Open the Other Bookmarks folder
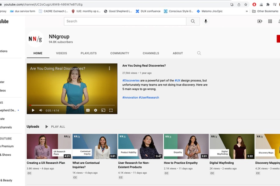280x186 pixels. tap(265, 11)
